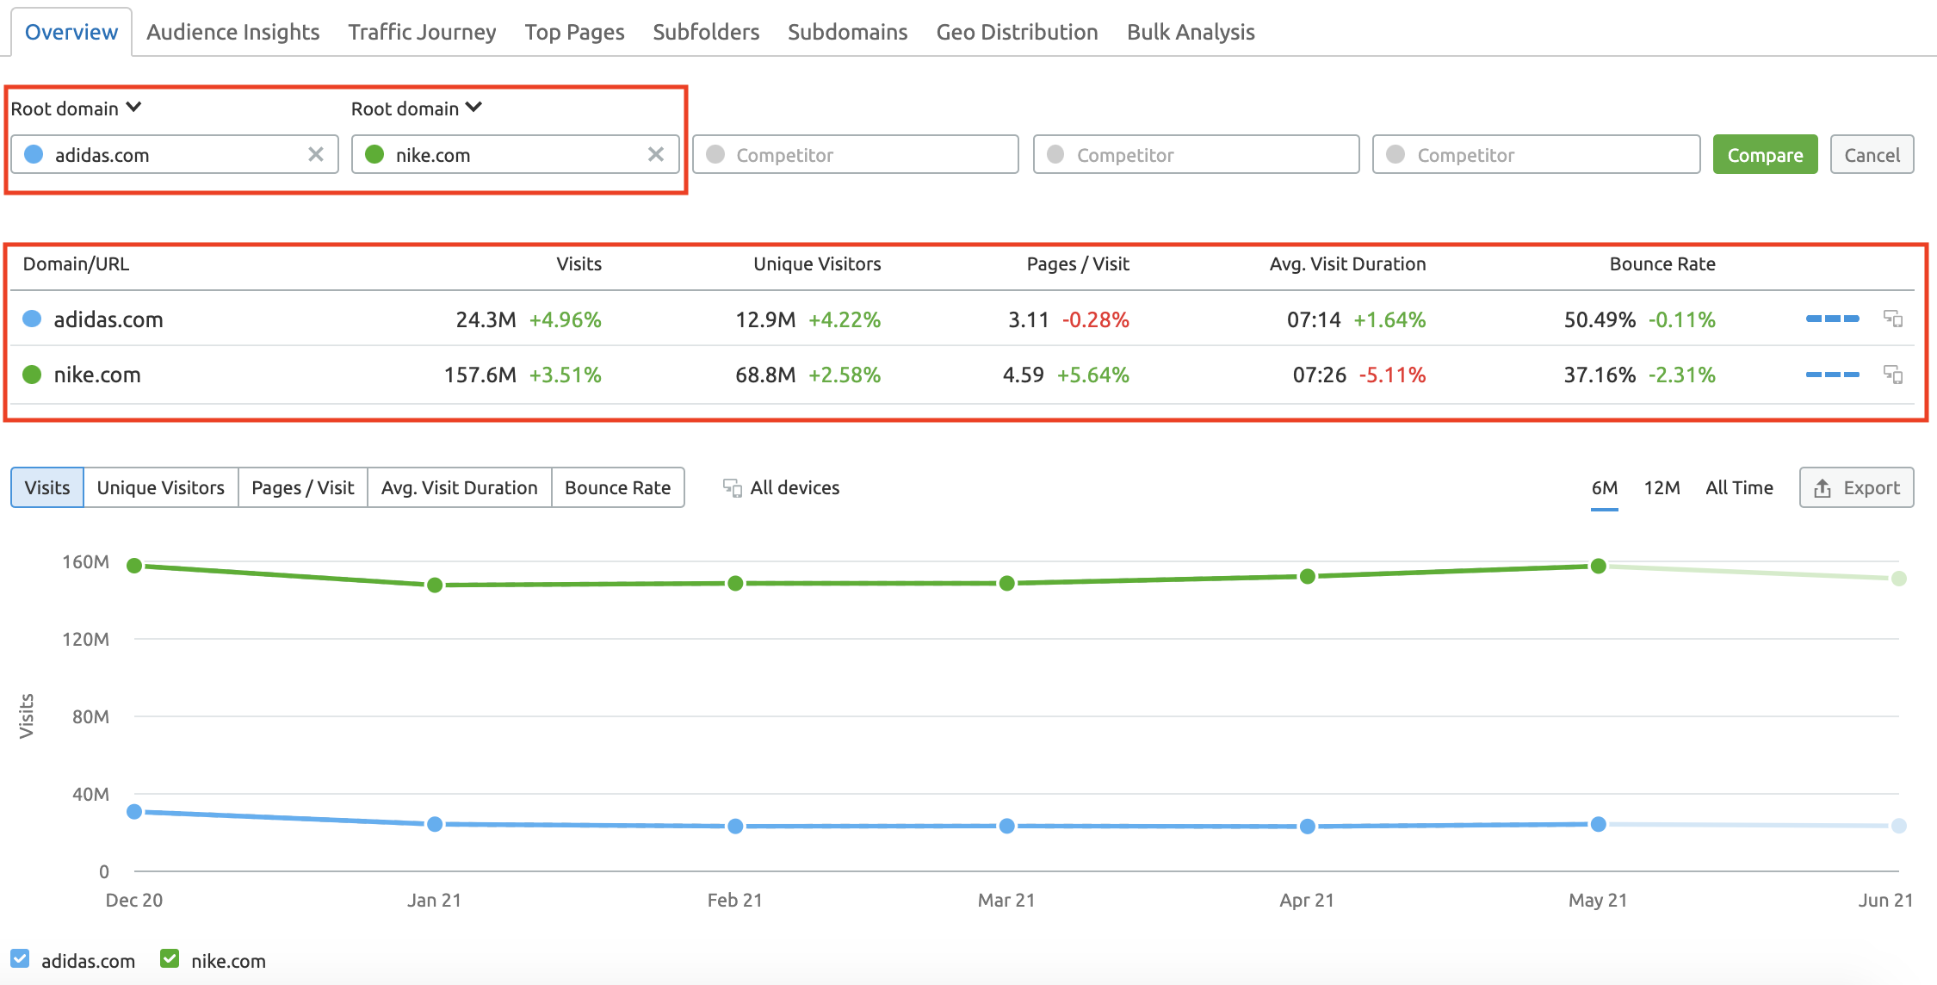Show Bounce Rate metric in chart
1937x985 pixels.
point(618,487)
